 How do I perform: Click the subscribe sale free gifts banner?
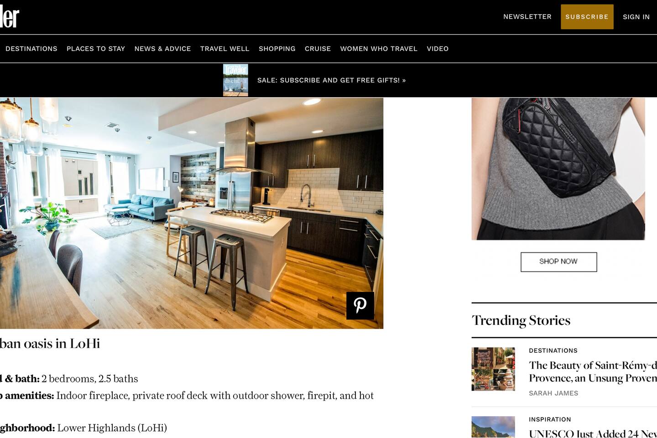[x=332, y=80]
